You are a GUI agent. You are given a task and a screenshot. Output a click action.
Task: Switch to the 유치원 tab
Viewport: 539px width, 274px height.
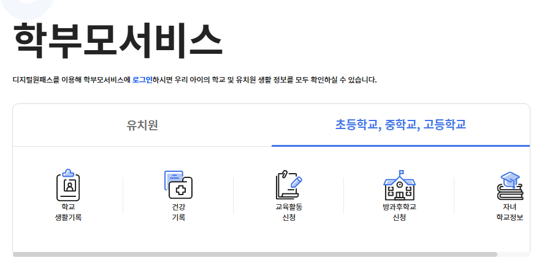142,125
